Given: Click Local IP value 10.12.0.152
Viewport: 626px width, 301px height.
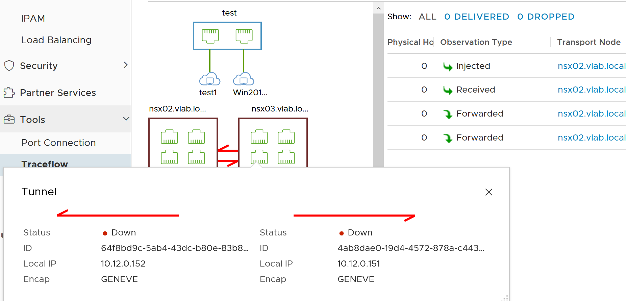Looking at the screenshot, I should click(x=123, y=264).
